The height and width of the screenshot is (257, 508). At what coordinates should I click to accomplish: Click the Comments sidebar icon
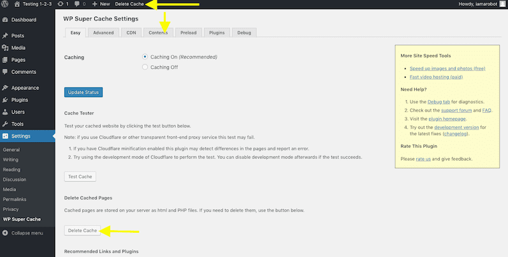(x=5, y=71)
